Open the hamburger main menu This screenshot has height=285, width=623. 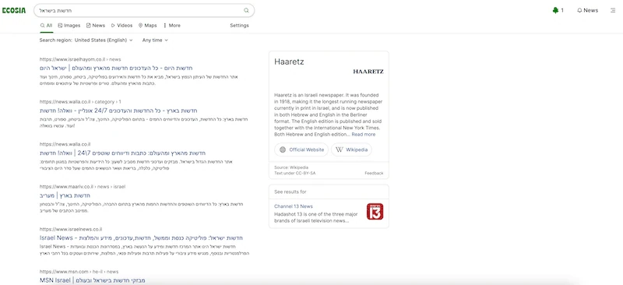point(613,10)
